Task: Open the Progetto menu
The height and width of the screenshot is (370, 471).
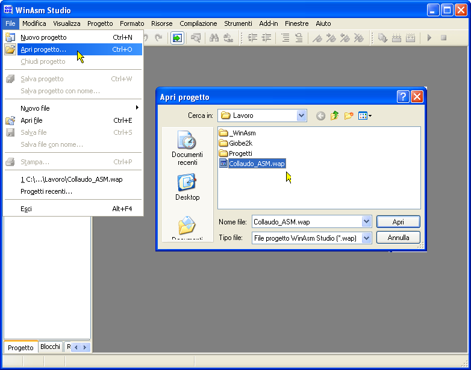Action: coord(100,23)
